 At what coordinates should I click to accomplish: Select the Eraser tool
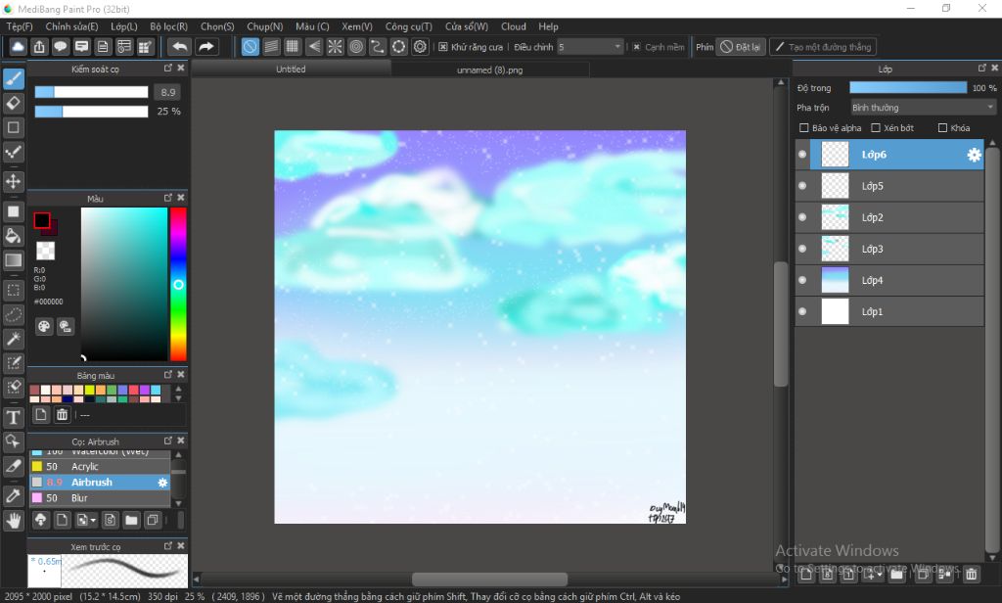click(x=14, y=103)
